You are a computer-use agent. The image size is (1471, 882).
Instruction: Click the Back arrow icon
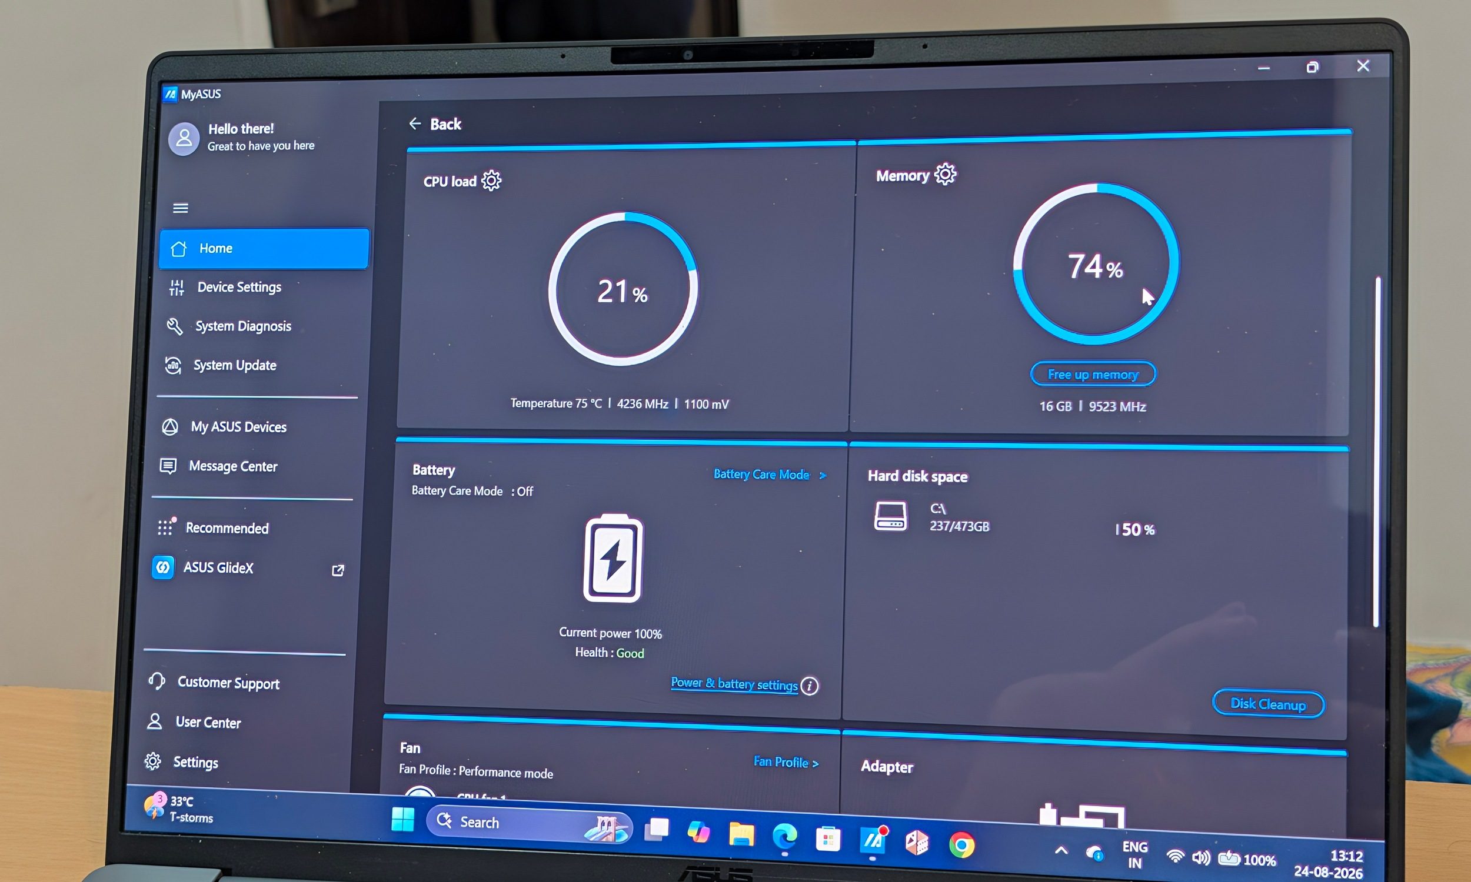[x=414, y=123]
